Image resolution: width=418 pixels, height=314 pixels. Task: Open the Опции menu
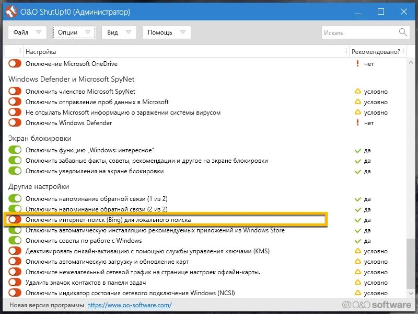[74, 32]
